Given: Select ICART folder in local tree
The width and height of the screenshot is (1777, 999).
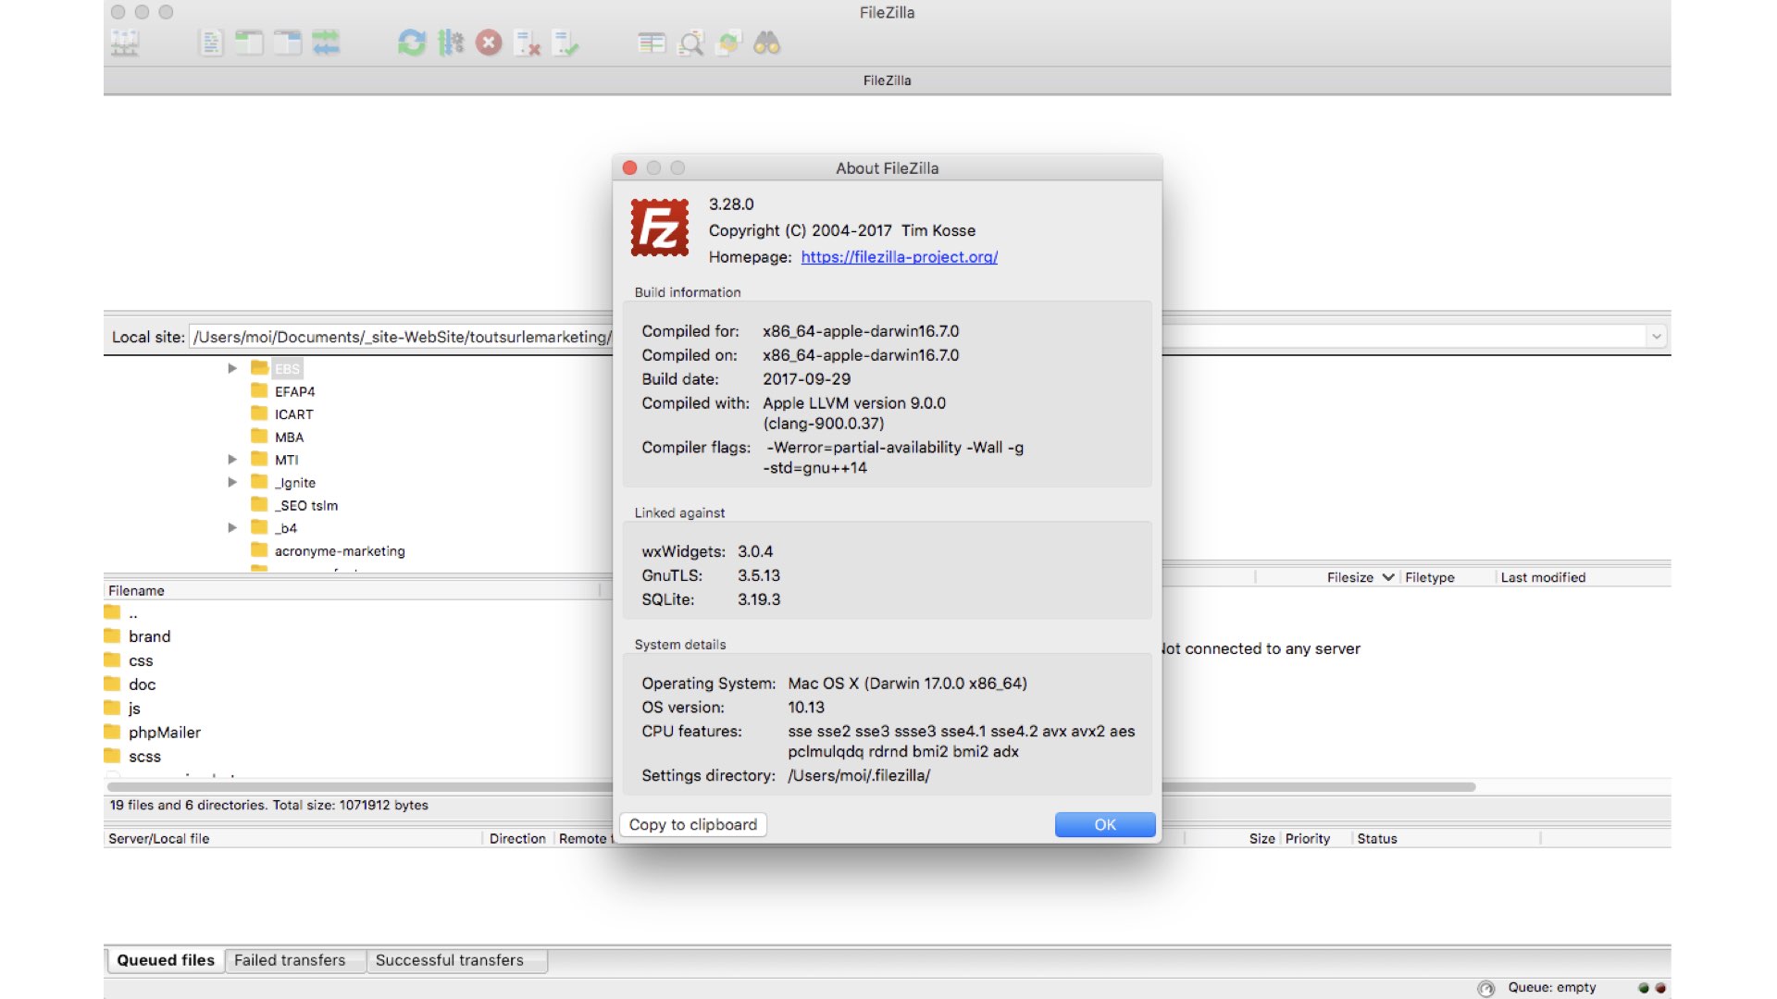Looking at the screenshot, I should click(293, 414).
